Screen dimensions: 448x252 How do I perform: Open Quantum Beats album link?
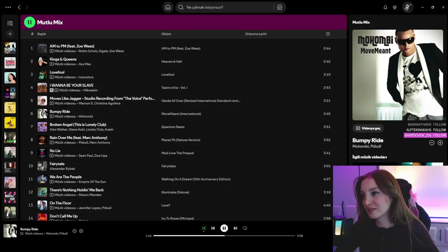click(x=173, y=127)
